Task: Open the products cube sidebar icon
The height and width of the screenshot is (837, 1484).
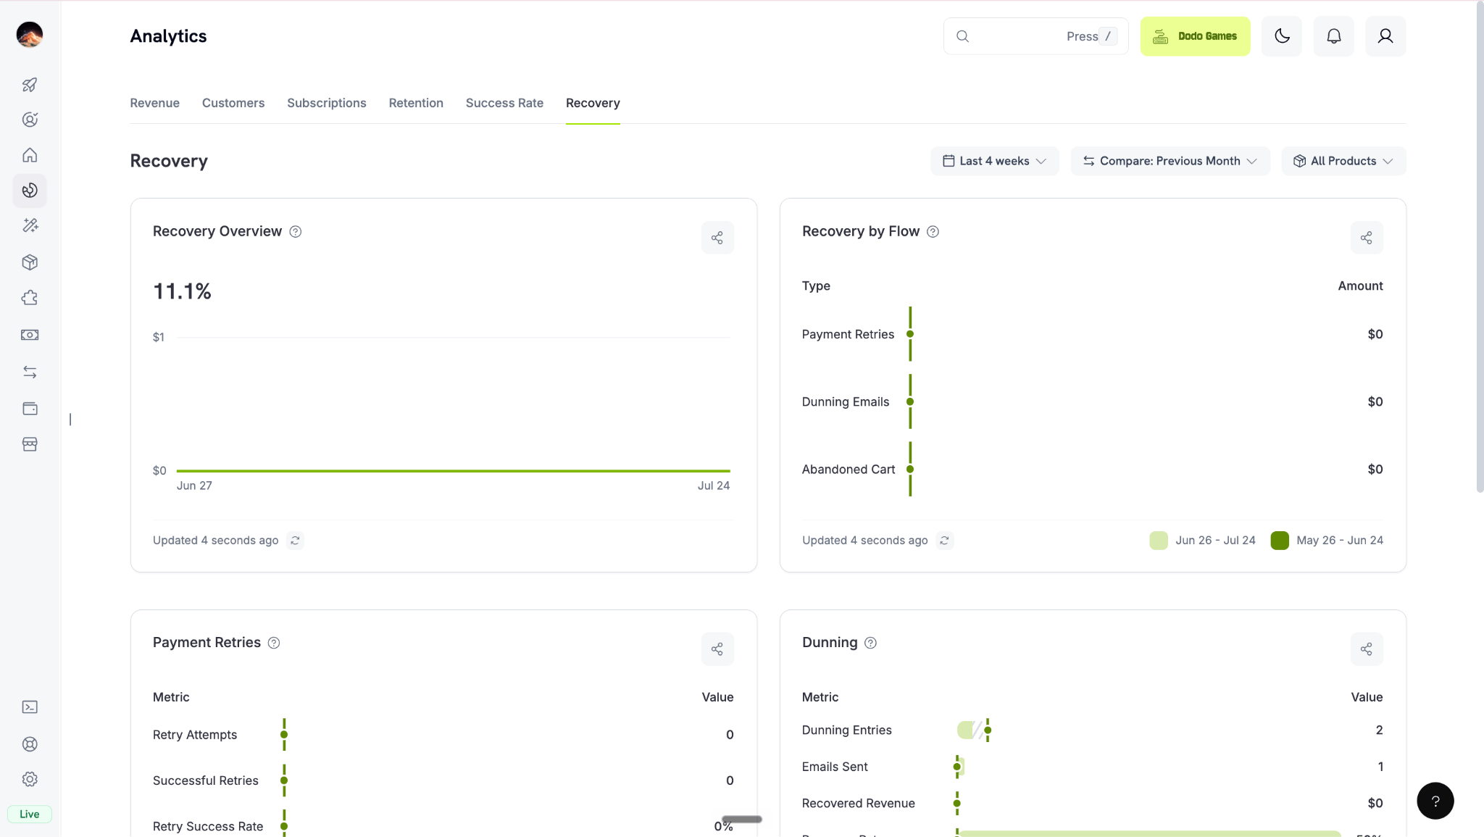Action: tap(30, 262)
